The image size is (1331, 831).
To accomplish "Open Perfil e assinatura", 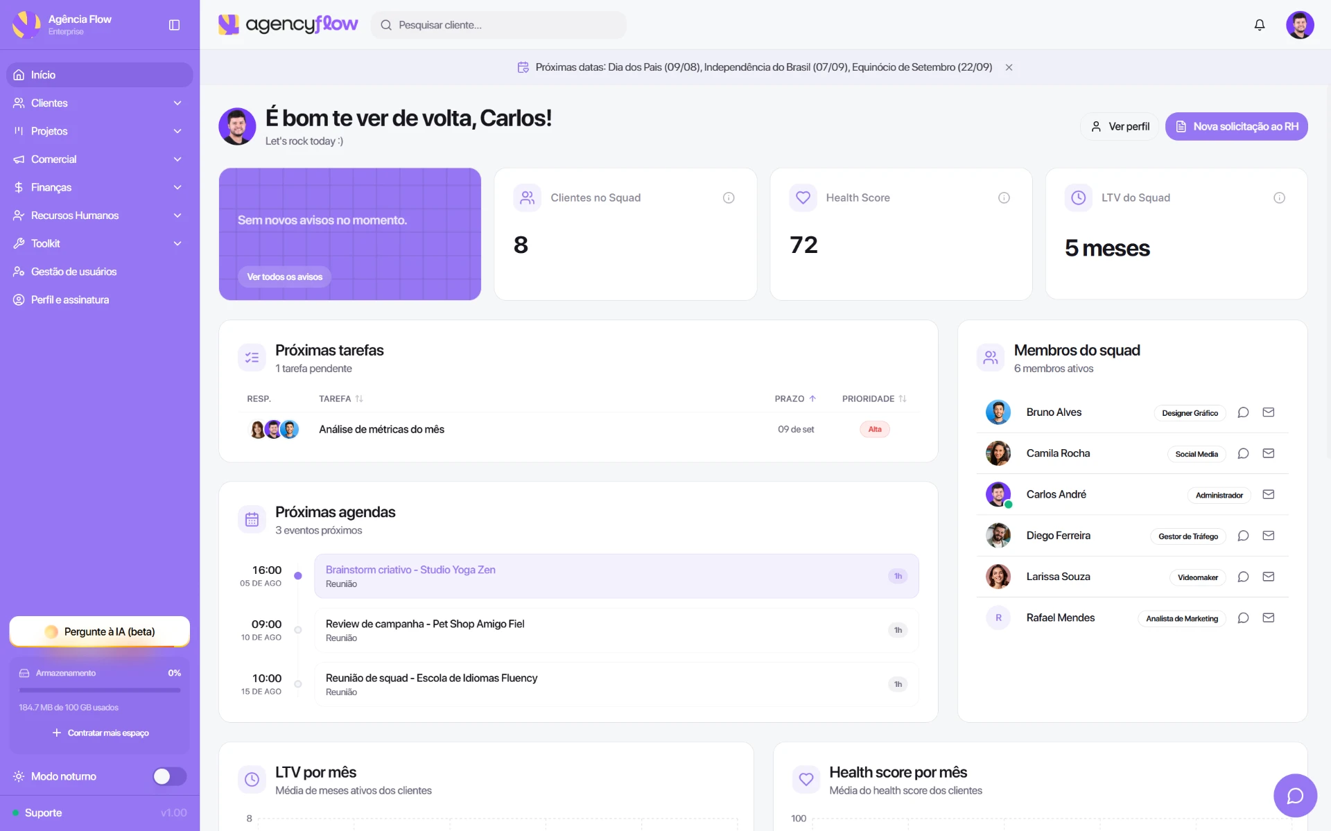I will tap(99, 299).
